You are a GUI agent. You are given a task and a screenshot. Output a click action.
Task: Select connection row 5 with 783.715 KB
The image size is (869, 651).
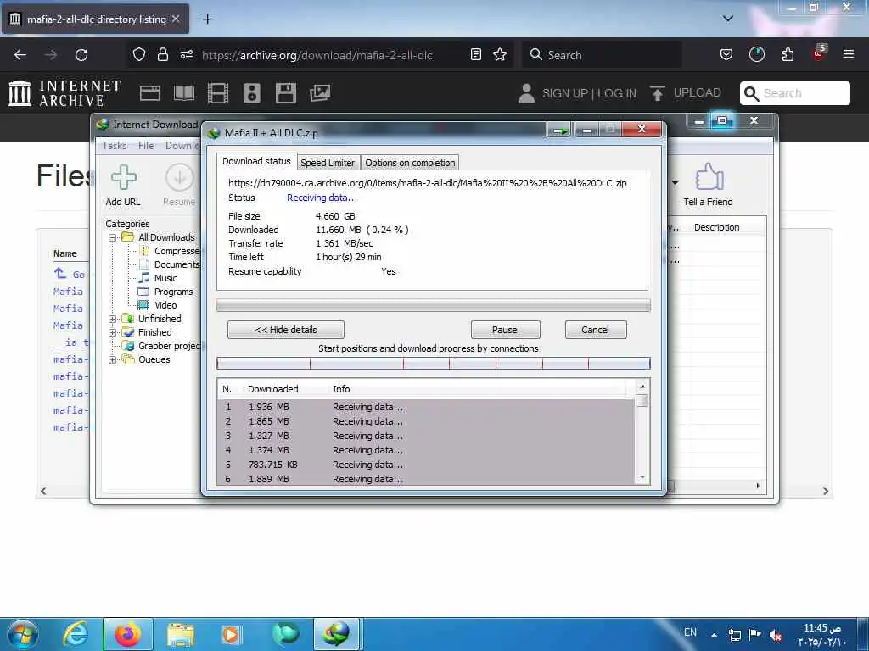coord(426,465)
